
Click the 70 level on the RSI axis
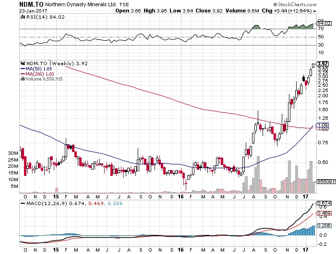point(321,29)
